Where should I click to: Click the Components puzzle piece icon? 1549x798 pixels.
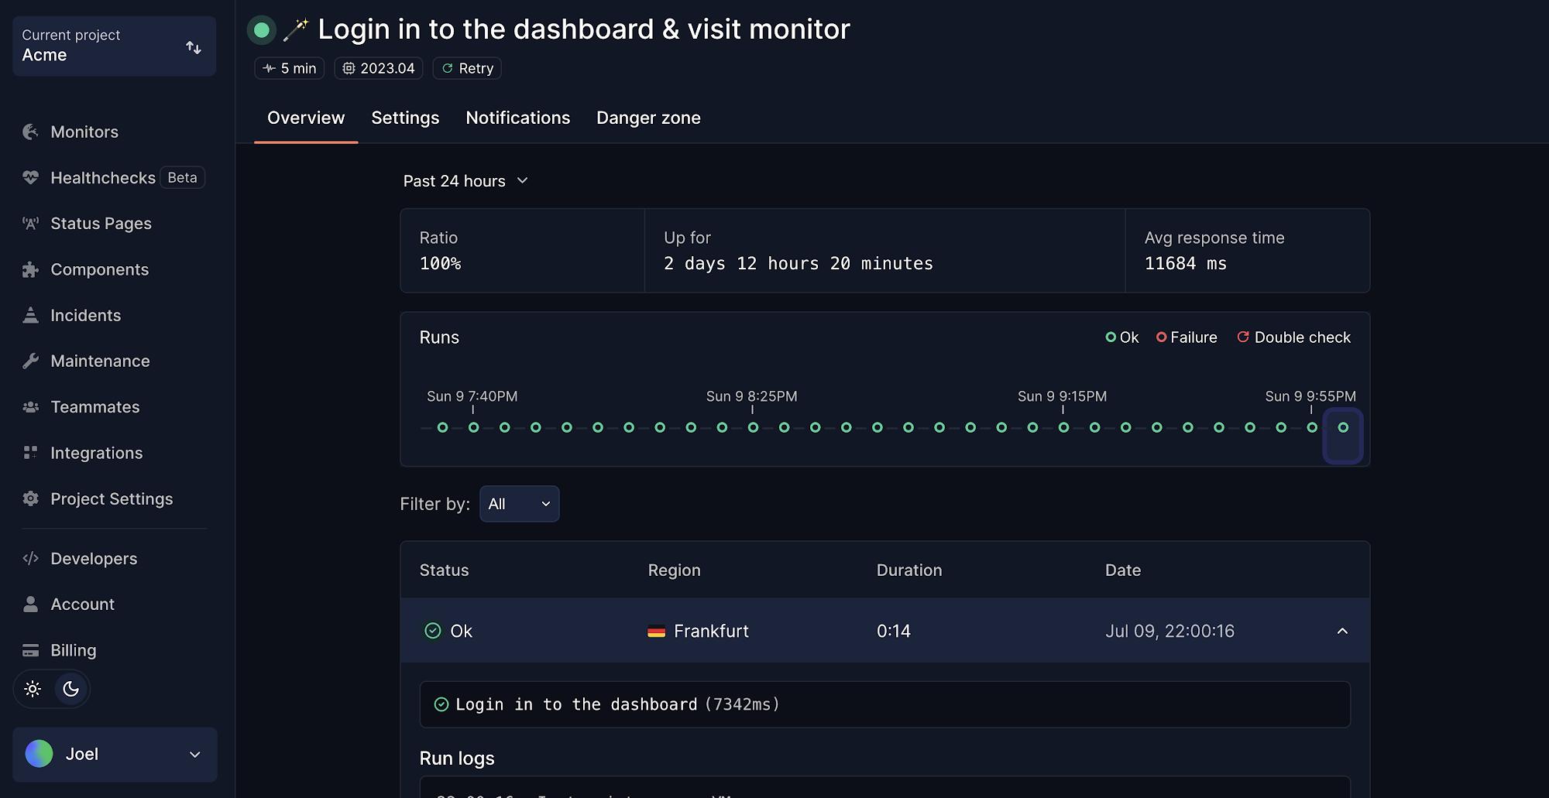click(x=30, y=269)
